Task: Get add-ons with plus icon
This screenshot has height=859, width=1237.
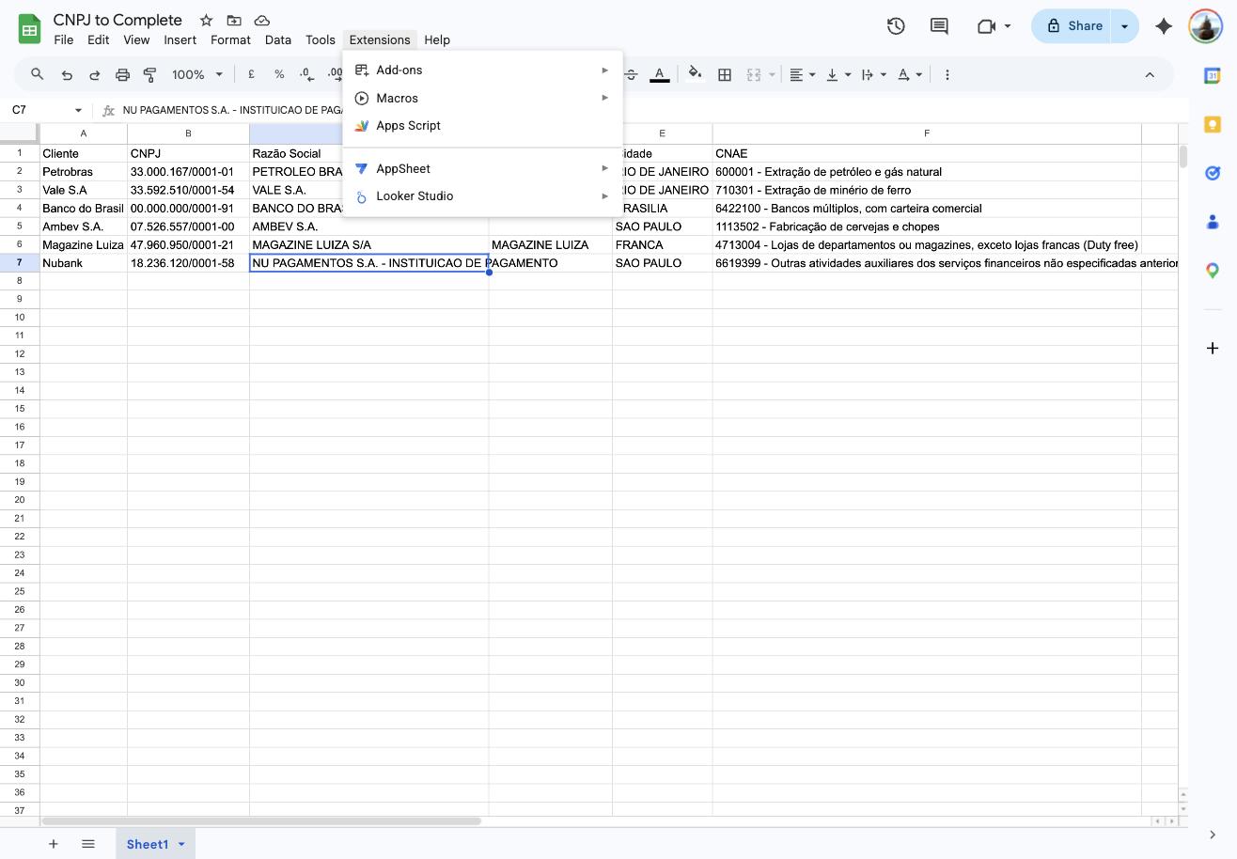Action: click(x=1213, y=348)
